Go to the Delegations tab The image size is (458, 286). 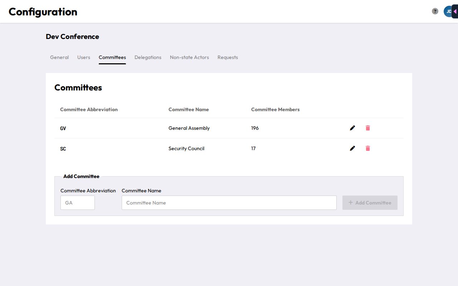click(148, 57)
